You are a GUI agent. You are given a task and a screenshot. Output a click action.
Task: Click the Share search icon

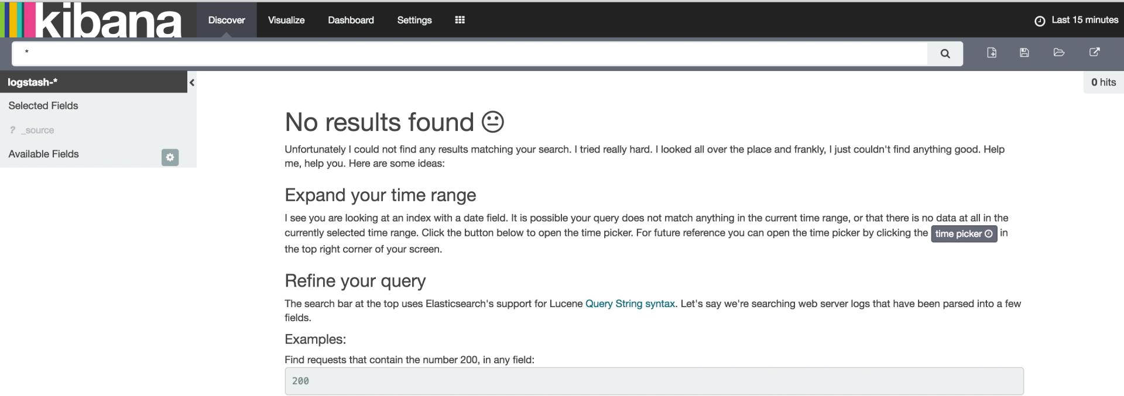click(1094, 53)
